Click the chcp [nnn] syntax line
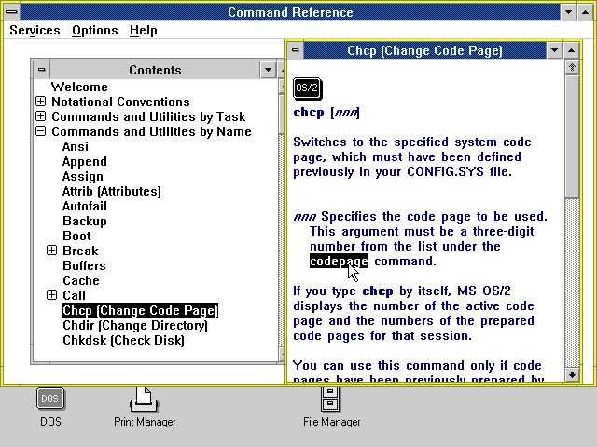Image resolution: width=597 pixels, height=447 pixels. 326,113
